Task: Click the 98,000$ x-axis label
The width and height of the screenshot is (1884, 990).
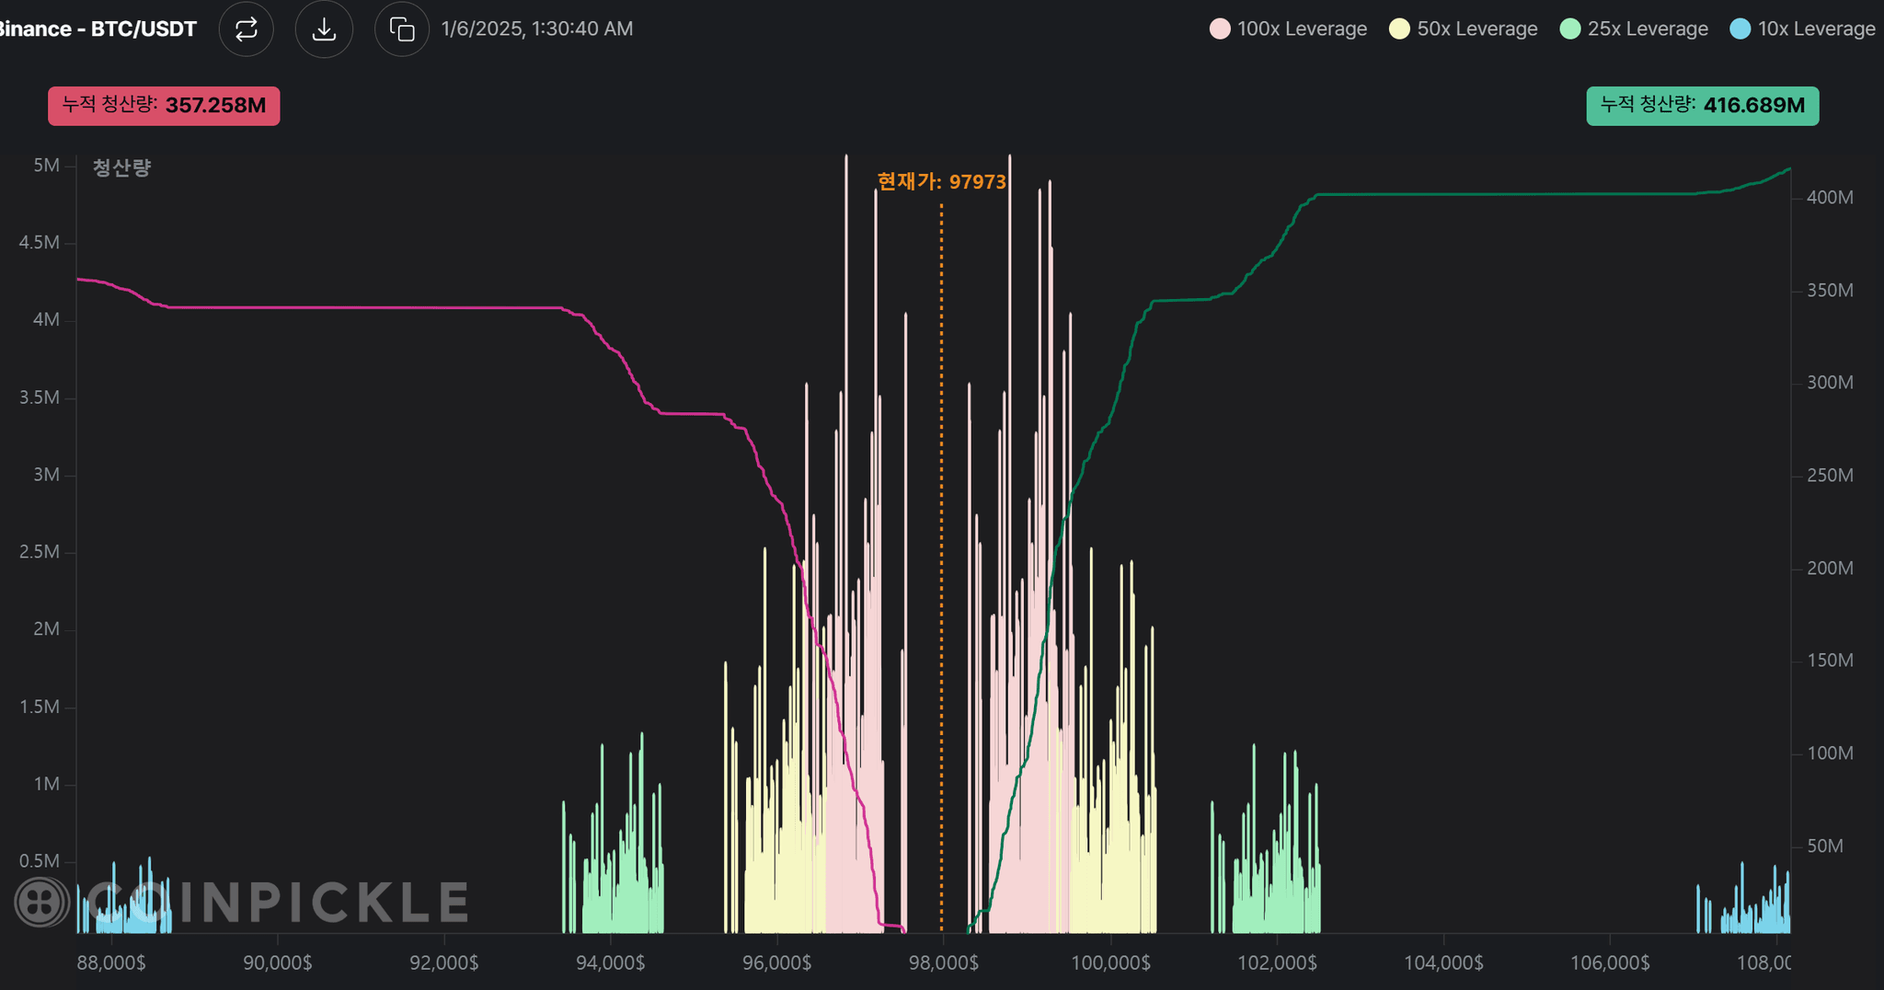Action: pyautogui.click(x=943, y=963)
